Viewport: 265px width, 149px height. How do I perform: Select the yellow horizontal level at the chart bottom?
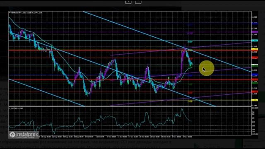point(130,100)
